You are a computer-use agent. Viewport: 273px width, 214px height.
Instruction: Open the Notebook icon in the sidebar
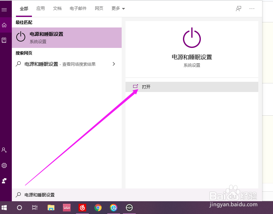click(x=4, y=40)
